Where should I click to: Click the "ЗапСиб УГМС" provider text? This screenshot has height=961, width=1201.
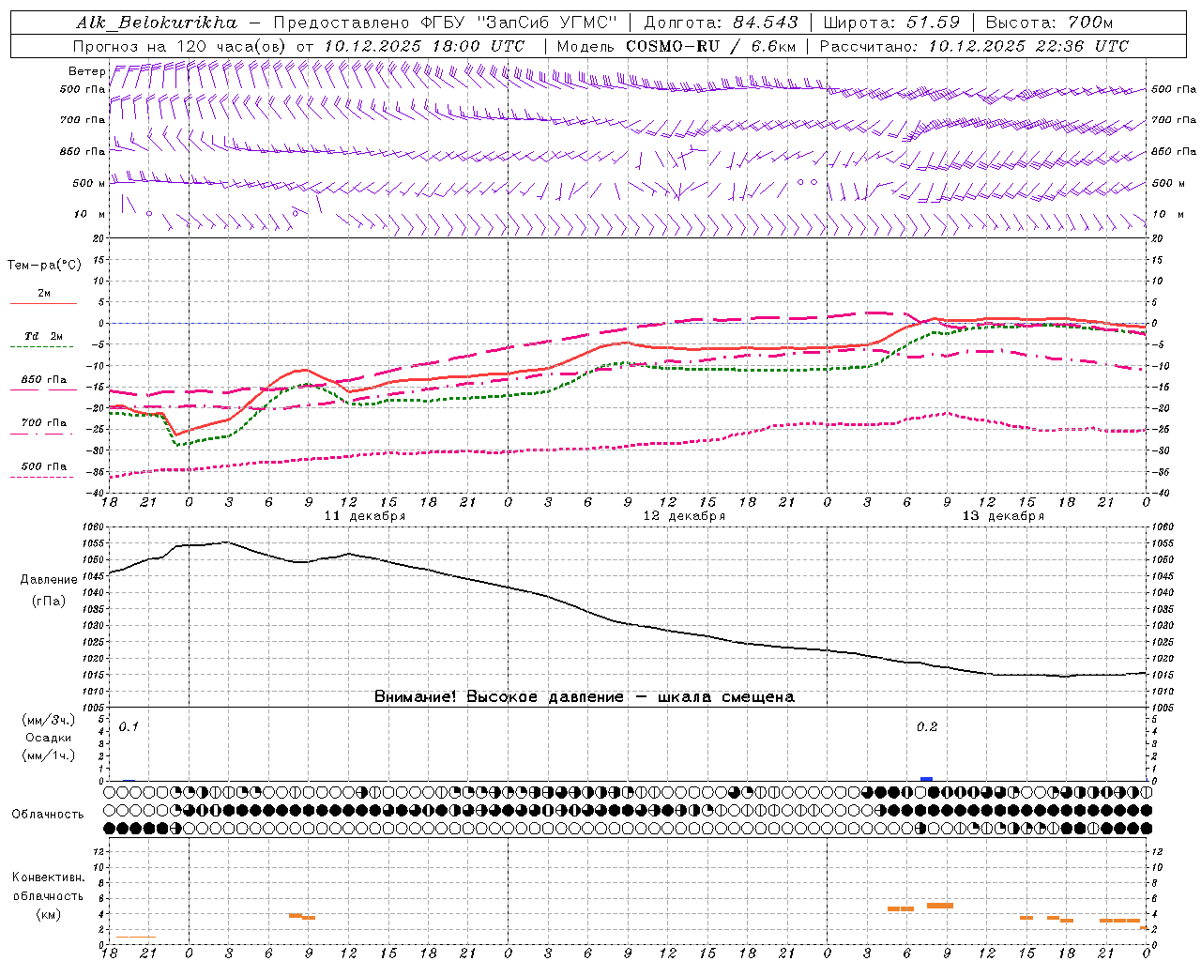(x=550, y=23)
